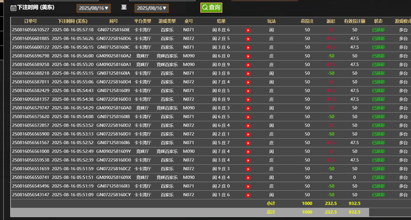Screen dimensions: 411x220
Task: Click the green 查询 search button
Action: (x=211, y=8)
